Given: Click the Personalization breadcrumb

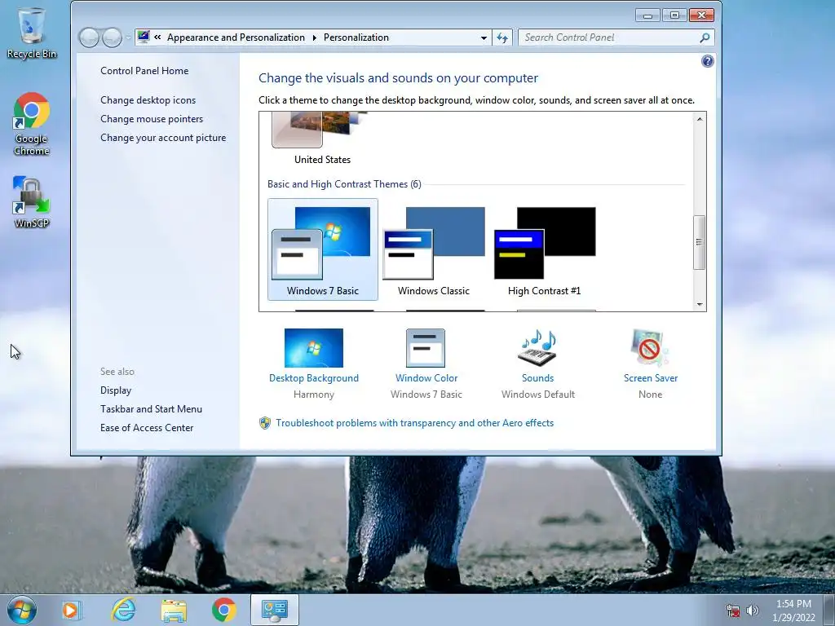Looking at the screenshot, I should (x=356, y=37).
